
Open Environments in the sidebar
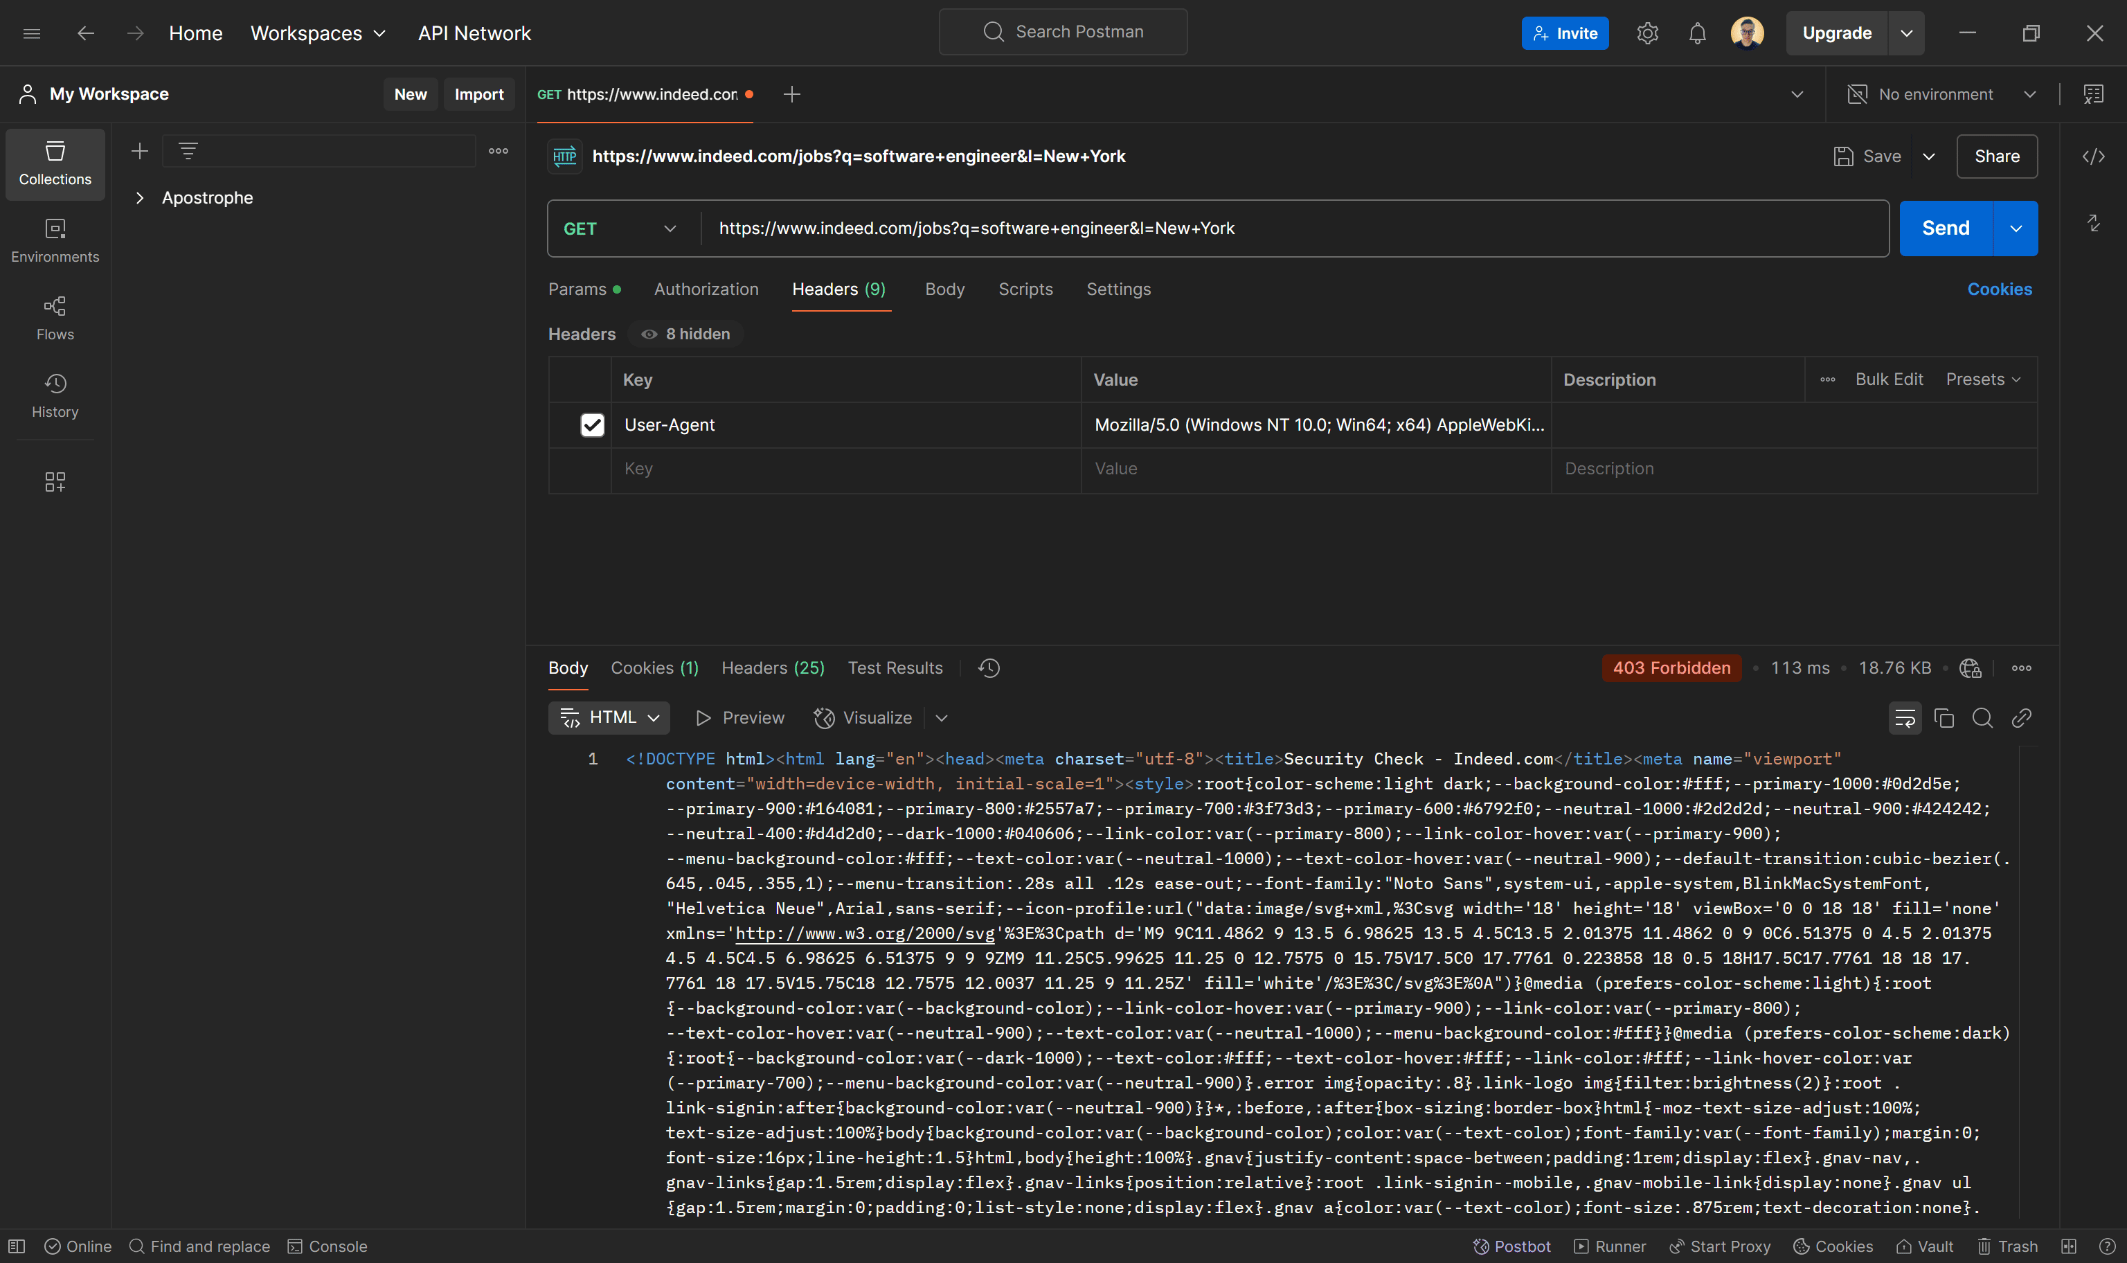pyautogui.click(x=55, y=240)
